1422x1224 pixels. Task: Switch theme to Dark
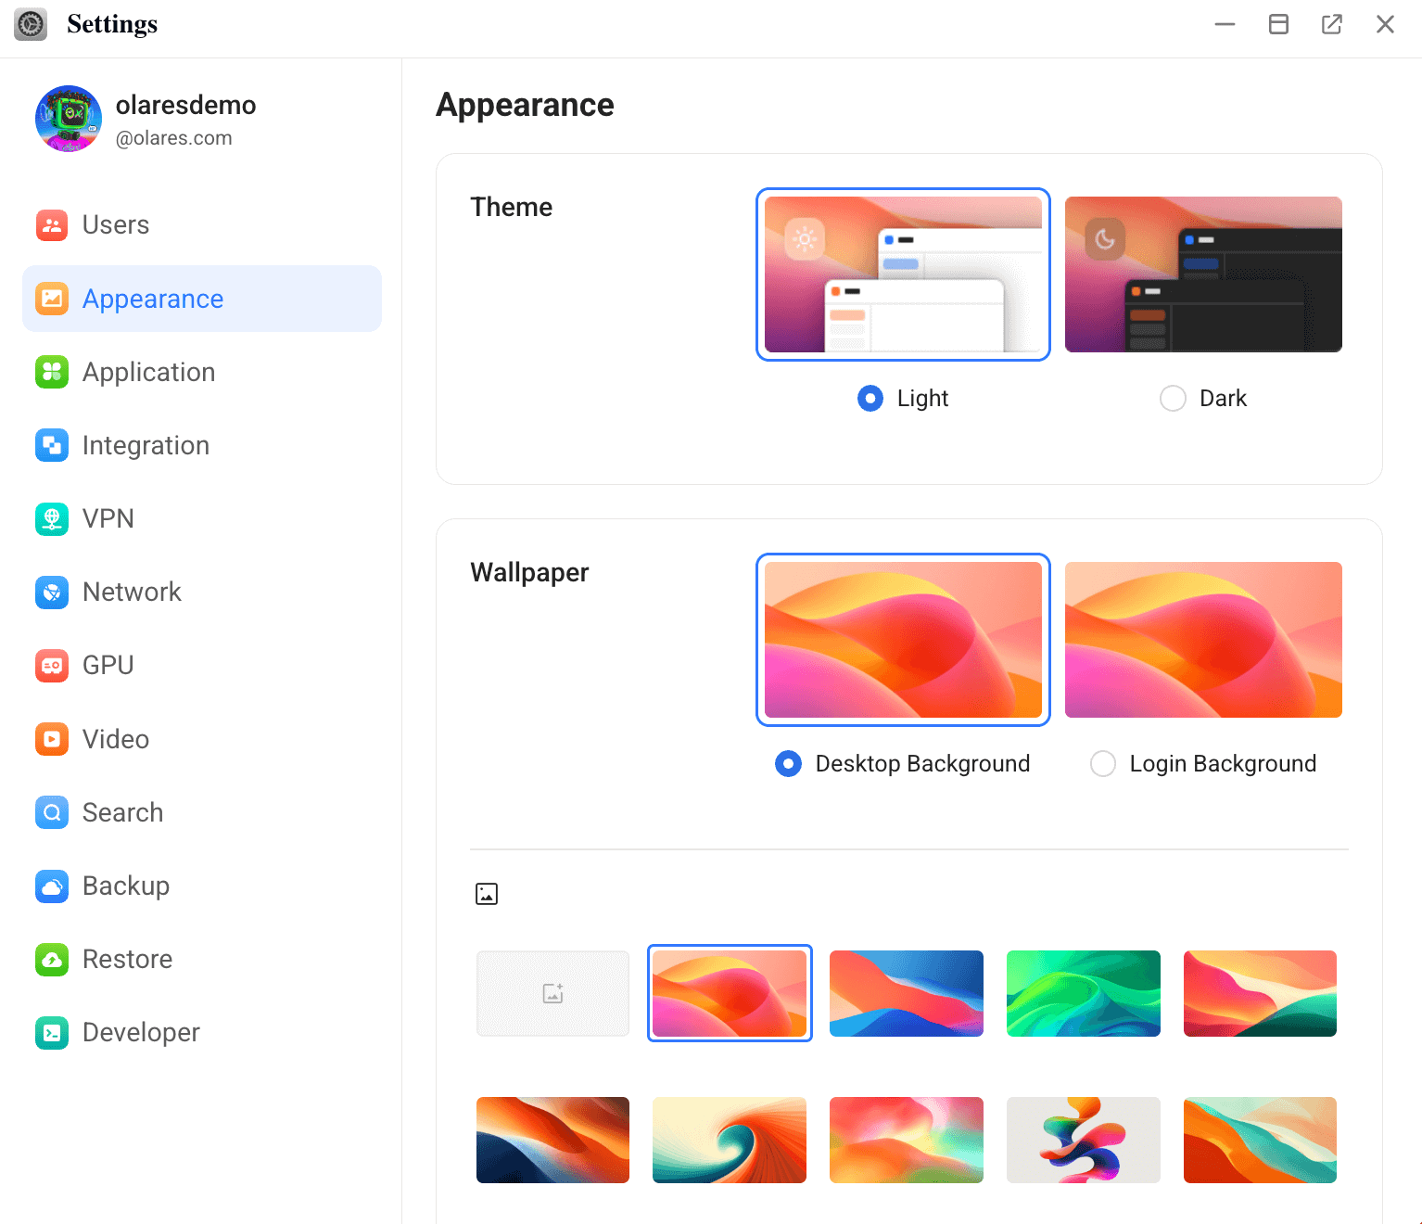[1173, 398]
